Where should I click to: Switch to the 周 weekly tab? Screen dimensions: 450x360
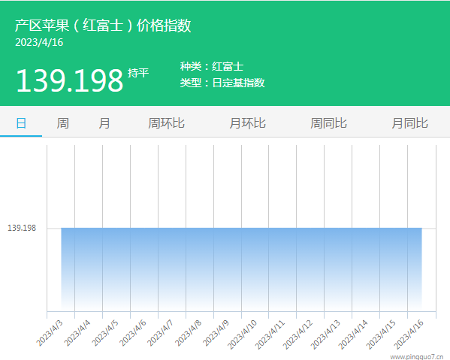[x=62, y=123]
